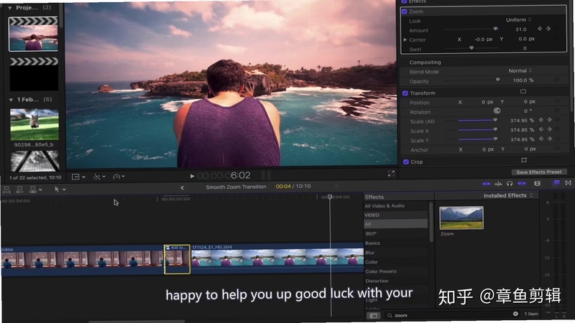Select the arrow Select tool
The height and width of the screenshot is (323, 575).
point(57,189)
